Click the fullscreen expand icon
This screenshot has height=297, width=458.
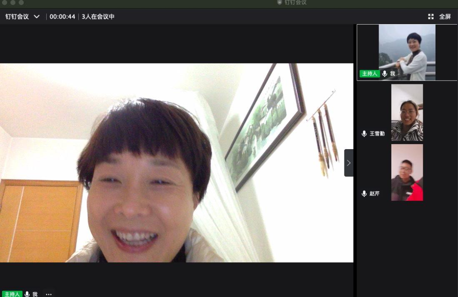pyautogui.click(x=431, y=17)
